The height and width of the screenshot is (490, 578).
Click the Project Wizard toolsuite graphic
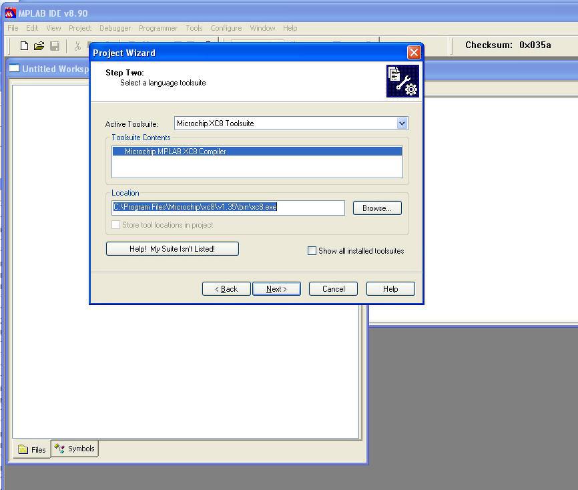pos(402,81)
